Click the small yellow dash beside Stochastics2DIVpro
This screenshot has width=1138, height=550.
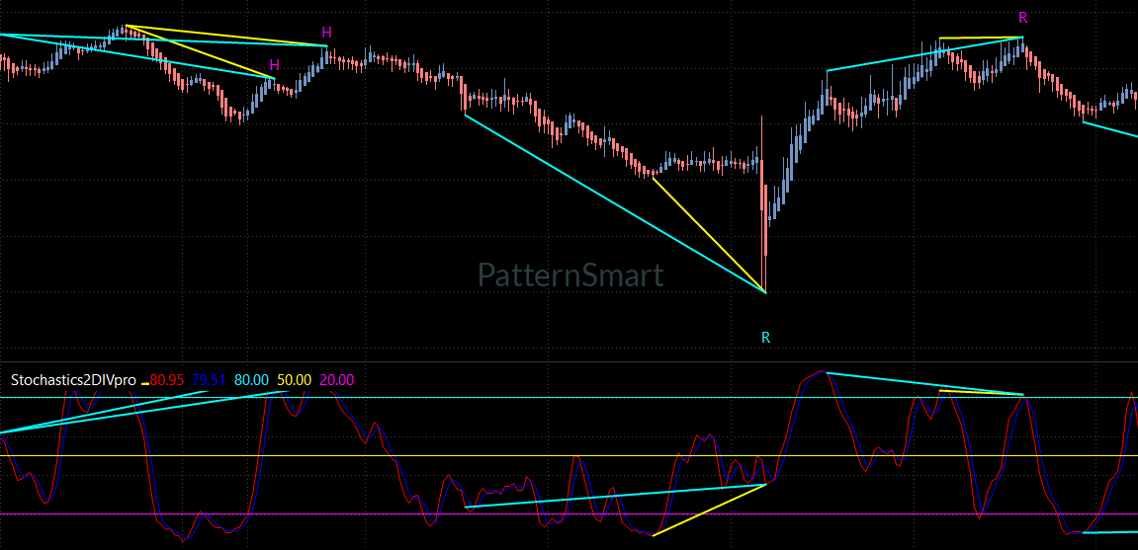[144, 384]
